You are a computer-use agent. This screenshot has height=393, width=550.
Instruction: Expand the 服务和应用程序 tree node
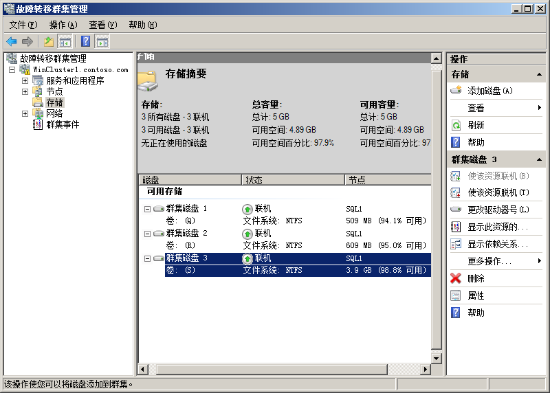coord(25,80)
